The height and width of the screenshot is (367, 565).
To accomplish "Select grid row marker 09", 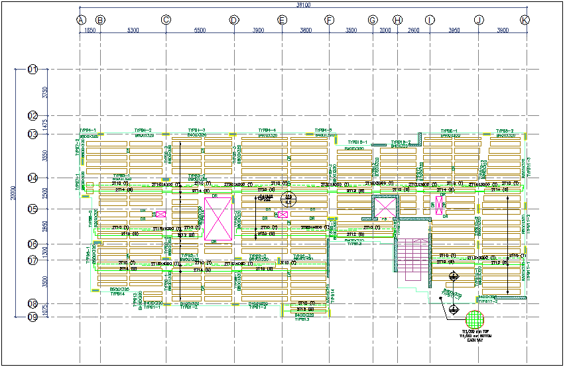I will click(x=32, y=317).
